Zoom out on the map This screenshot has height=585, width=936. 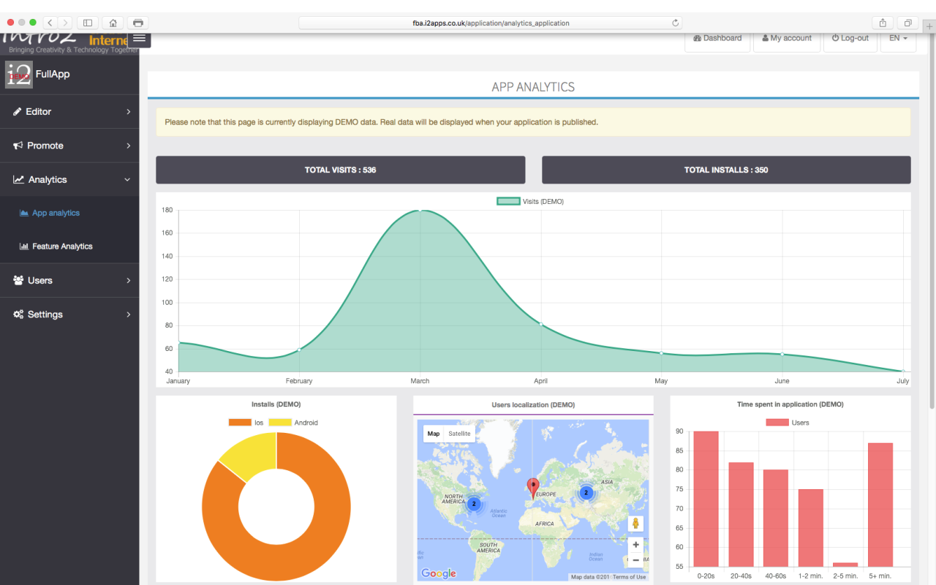point(635,560)
